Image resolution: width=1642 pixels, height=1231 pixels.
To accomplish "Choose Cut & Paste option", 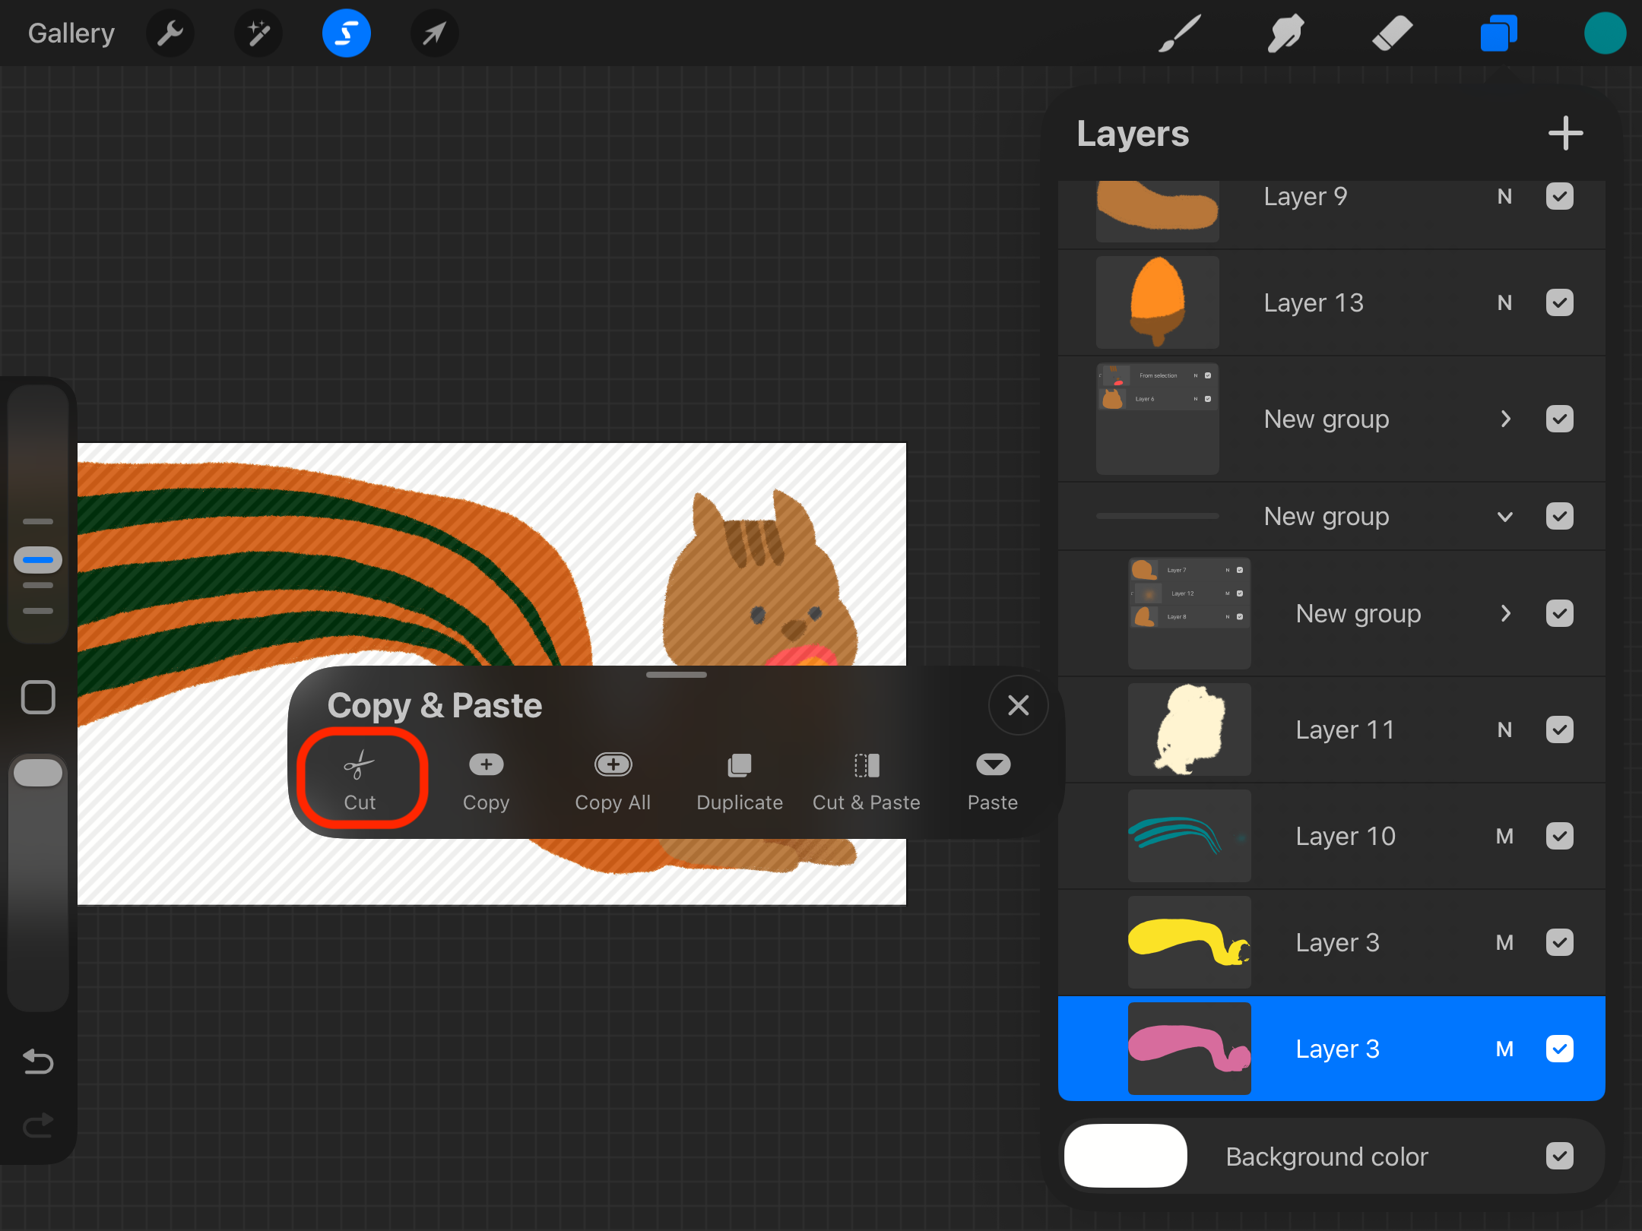I will tap(866, 781).
